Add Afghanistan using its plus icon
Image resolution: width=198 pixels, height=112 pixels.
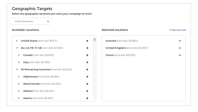tap(87, 77)
